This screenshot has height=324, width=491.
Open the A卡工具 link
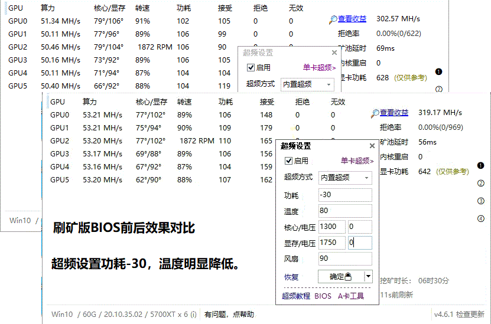(x=351, y=296)
